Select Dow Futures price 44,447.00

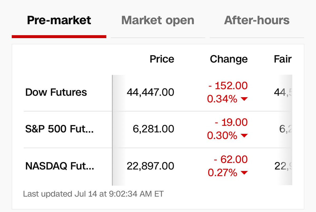tap(150, 92)
